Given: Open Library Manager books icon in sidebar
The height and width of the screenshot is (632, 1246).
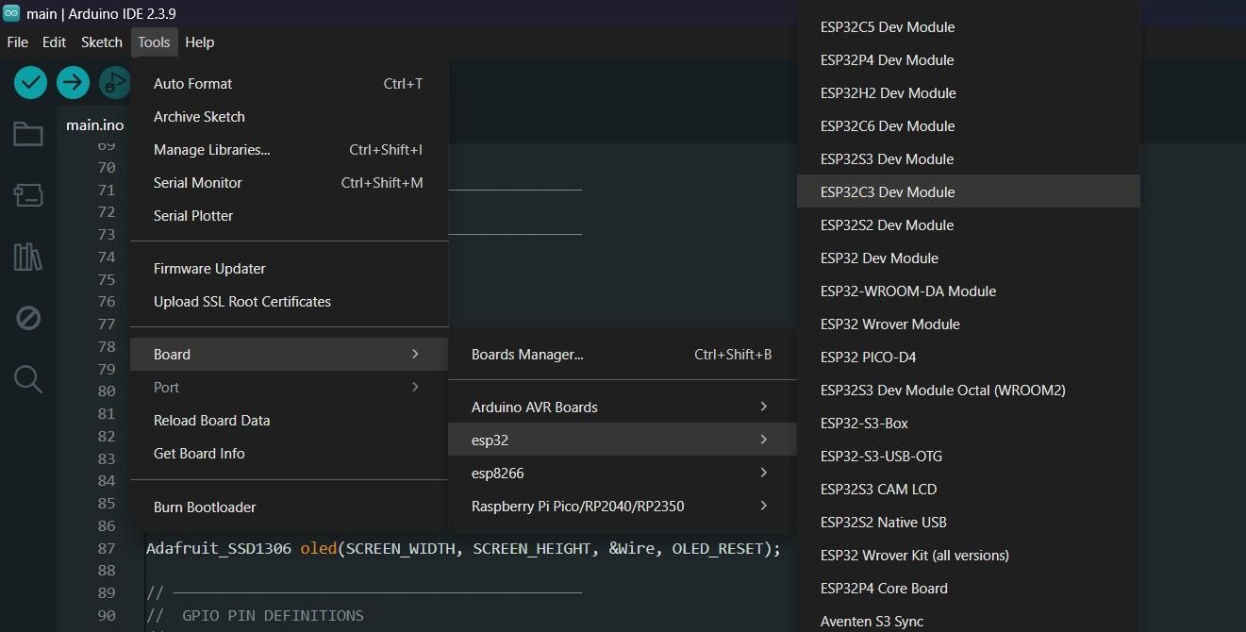Looking at the screenshot, I should coord(27,257).
